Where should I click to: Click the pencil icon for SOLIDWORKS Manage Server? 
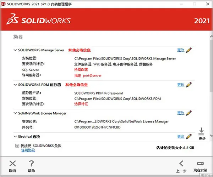point(189,50)
